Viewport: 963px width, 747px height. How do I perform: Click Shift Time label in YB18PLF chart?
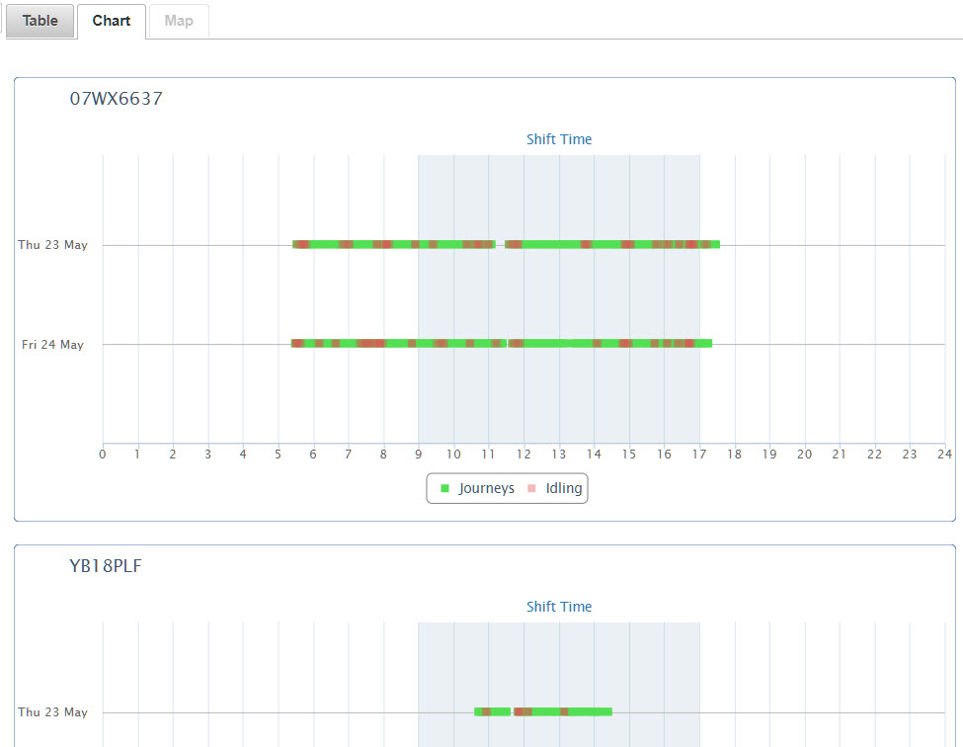[559, 607]
